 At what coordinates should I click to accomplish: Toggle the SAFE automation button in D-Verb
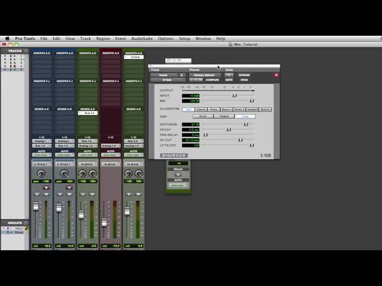click(229, 80)
